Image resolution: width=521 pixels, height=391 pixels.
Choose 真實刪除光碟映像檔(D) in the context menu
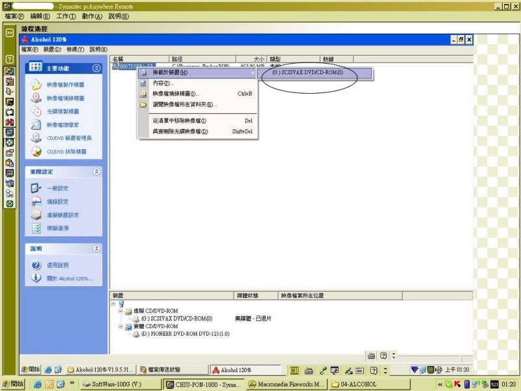pyautogui.click(x=197, y=132)
